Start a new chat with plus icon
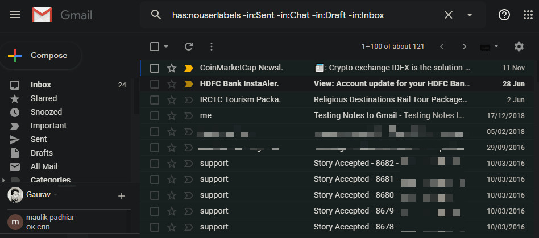 point(121,196)
